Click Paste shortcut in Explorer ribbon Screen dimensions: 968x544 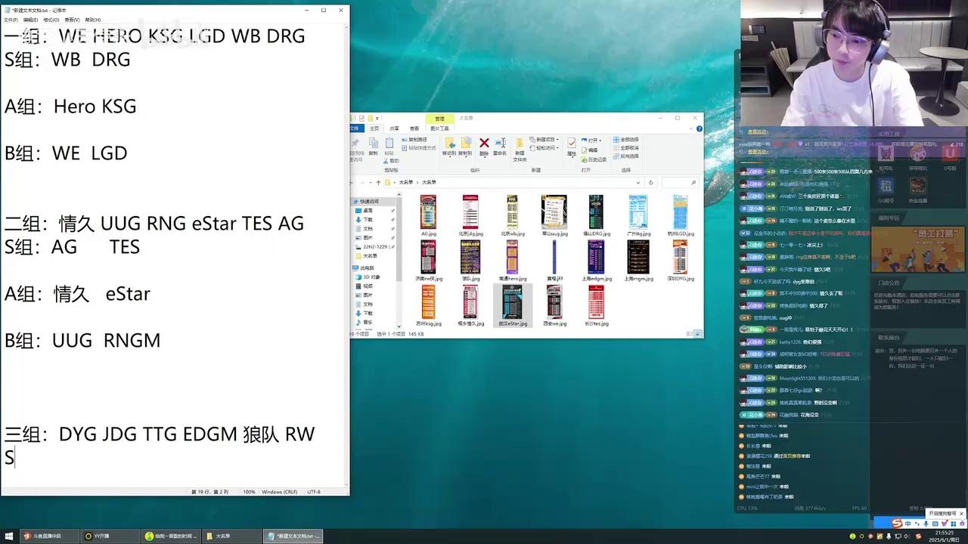[419, 148]
